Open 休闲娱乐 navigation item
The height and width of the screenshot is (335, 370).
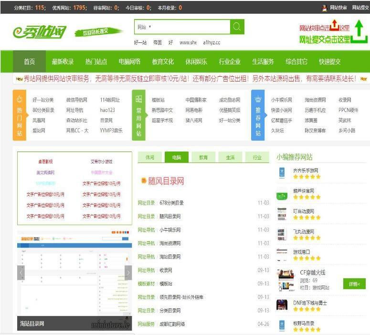point(196,61)
